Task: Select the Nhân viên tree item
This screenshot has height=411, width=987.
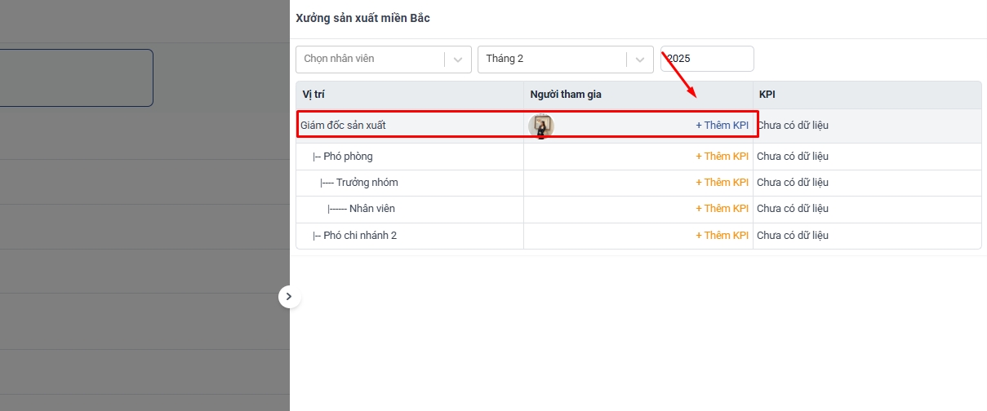Action: pyautogui.click(x=372, y=209)
